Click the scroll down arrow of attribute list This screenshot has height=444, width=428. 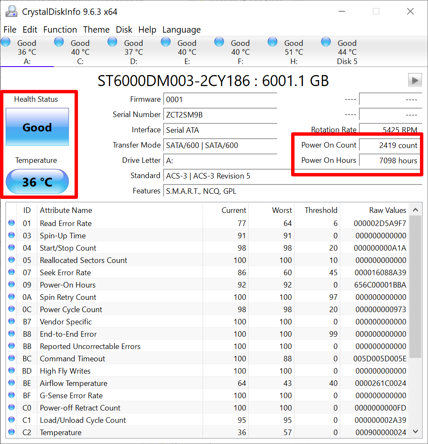pyautogui.click(x=415, y=432)
